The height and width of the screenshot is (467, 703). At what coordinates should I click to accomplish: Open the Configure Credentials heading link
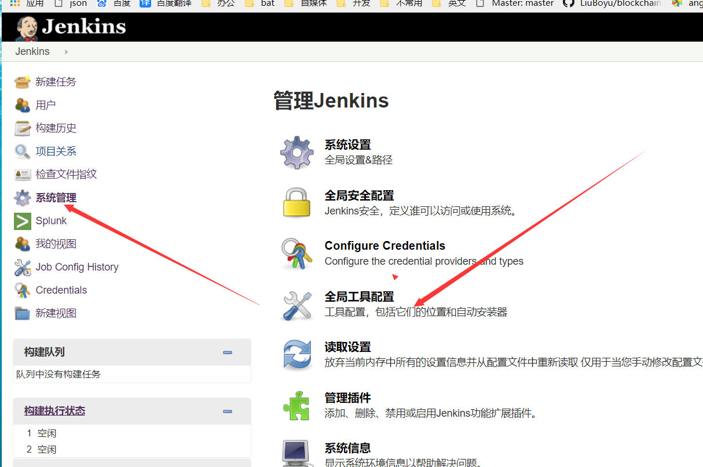pos(385,246)
